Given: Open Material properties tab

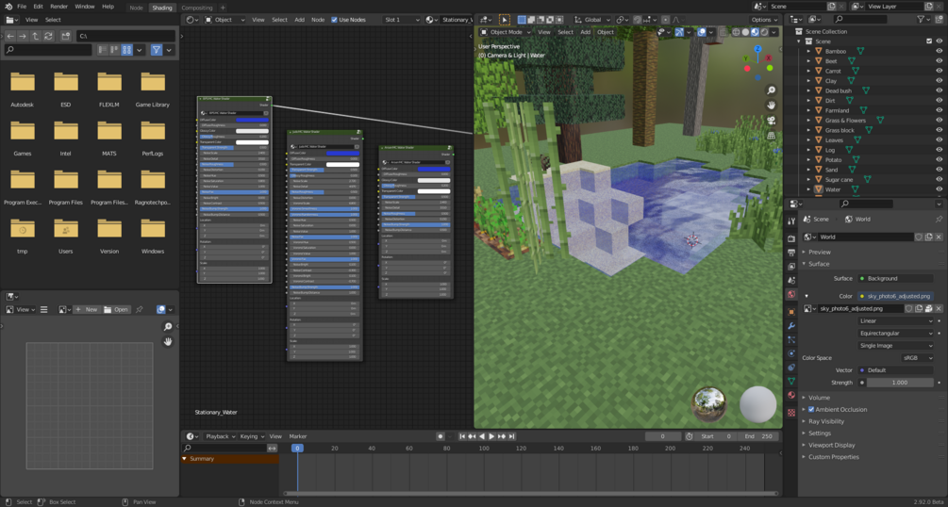Looking at the screenshot, I should [791, 395].
